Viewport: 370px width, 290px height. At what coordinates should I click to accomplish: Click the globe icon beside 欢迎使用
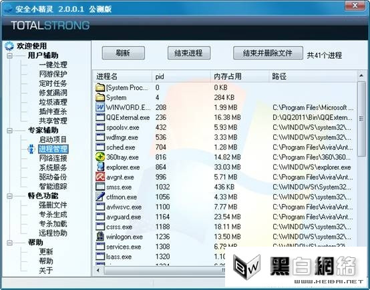[9, 46]
